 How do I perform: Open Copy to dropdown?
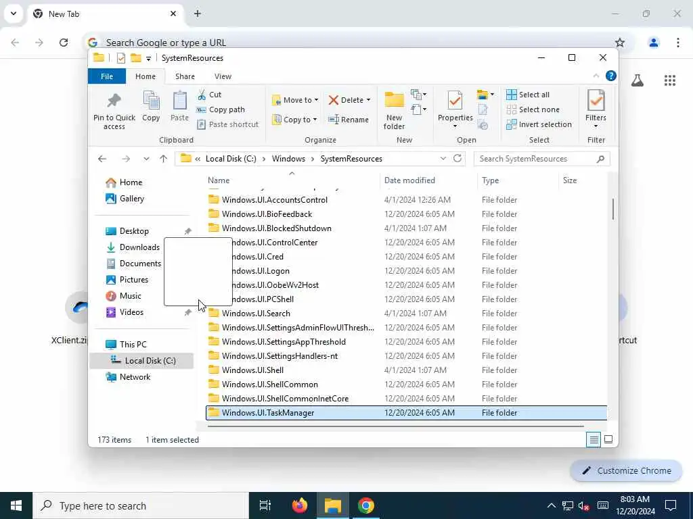pos(294,120)
